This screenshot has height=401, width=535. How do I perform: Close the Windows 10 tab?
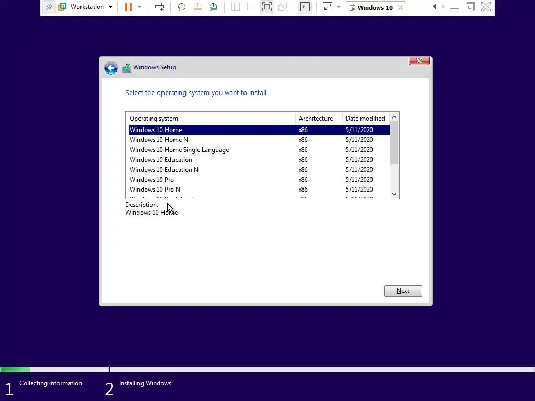pos(401,7)
